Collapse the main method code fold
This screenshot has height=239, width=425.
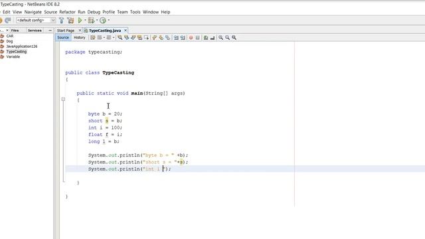(63, 100)
